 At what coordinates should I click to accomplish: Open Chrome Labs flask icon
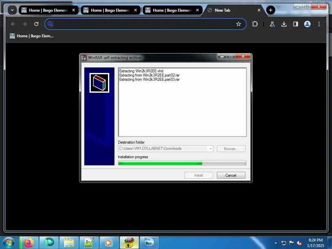pyautogui.click(x=272, y=24)
